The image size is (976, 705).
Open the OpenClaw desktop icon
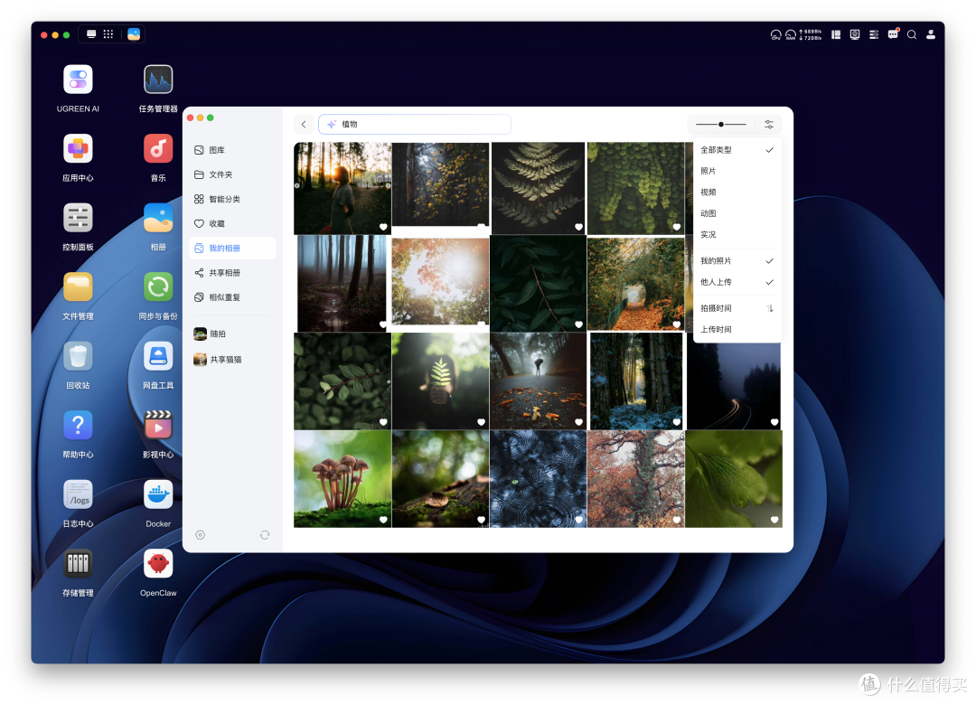point(158,573)
